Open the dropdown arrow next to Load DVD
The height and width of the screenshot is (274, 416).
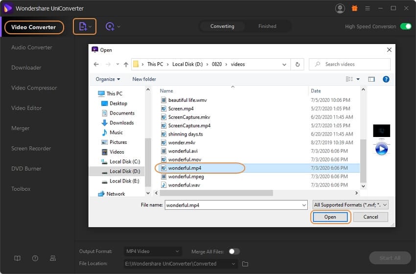(118, 26)
